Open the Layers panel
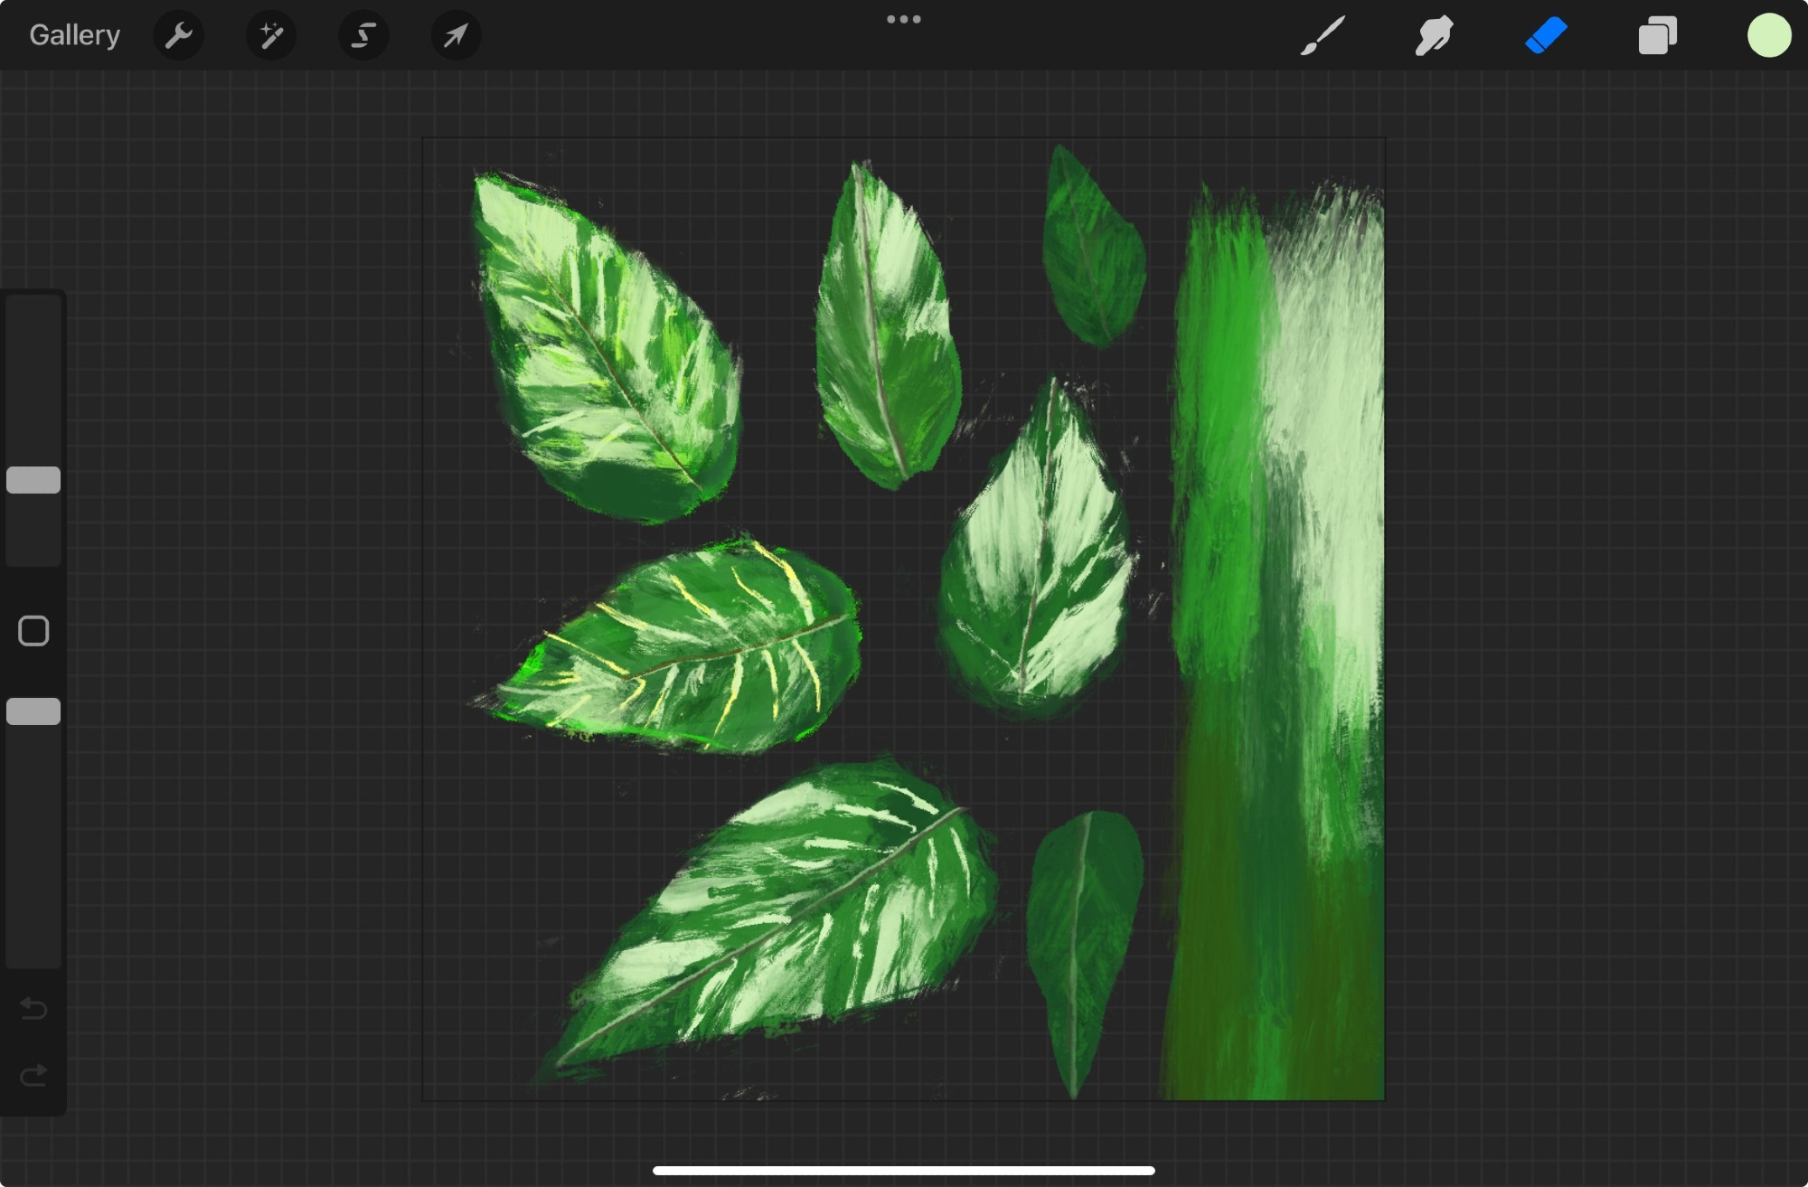Screen dimensions: 1808x1187 click(1657, 35)
